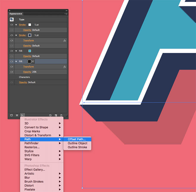
Task: Click Opacity link under the teal Fill
Action: pos(27,56)
